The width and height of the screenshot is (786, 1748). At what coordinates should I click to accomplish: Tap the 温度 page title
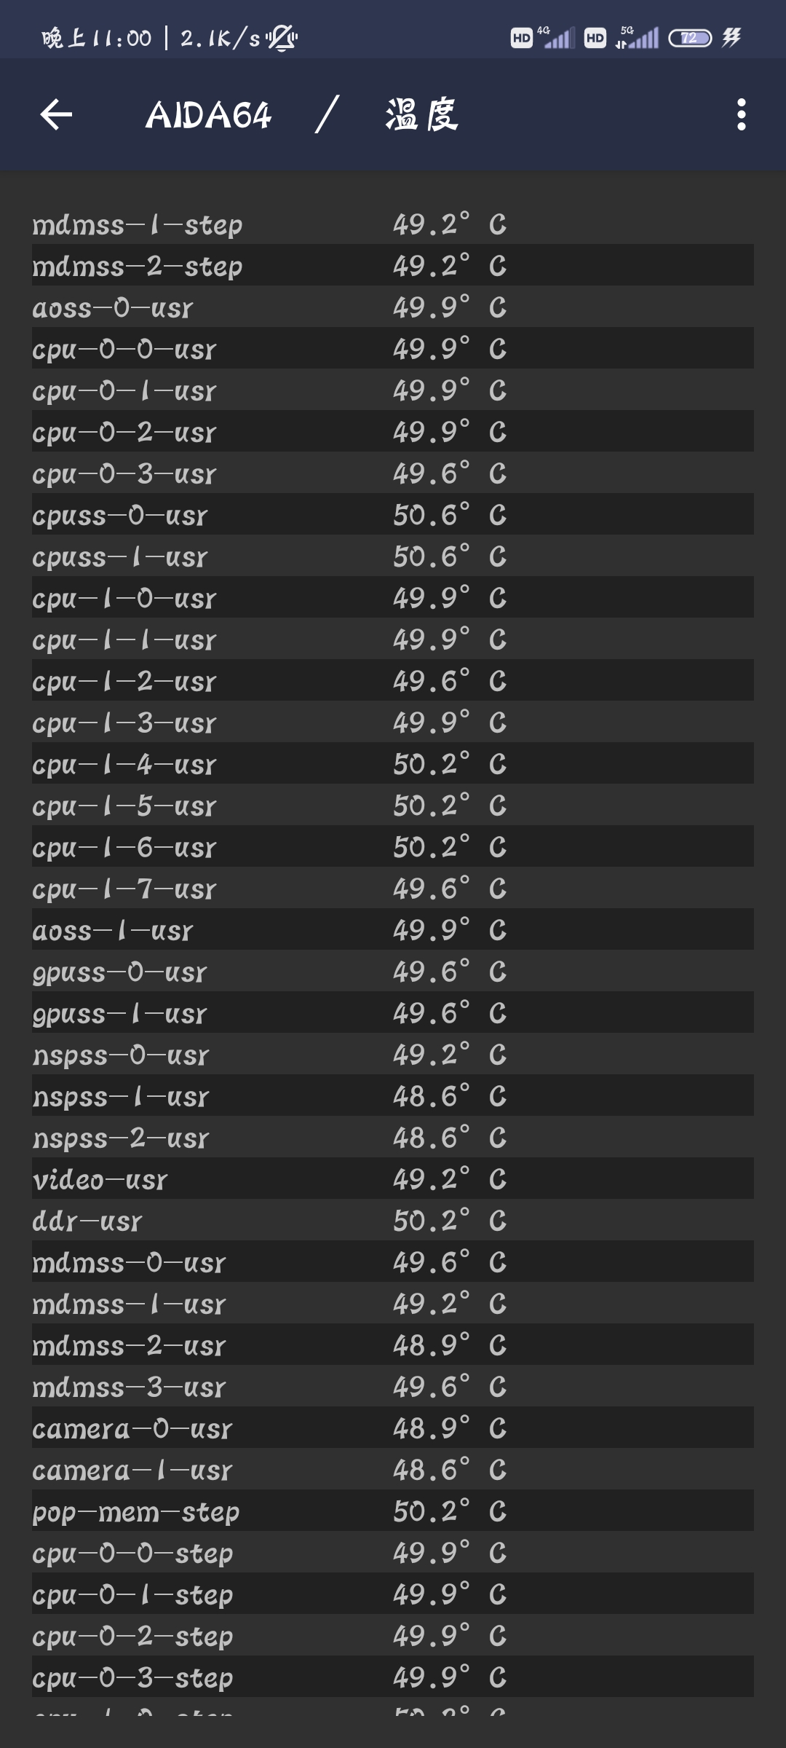click(422, 115)
